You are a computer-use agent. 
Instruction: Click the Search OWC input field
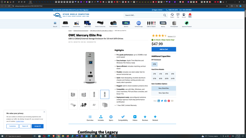(x=144, y=15)
